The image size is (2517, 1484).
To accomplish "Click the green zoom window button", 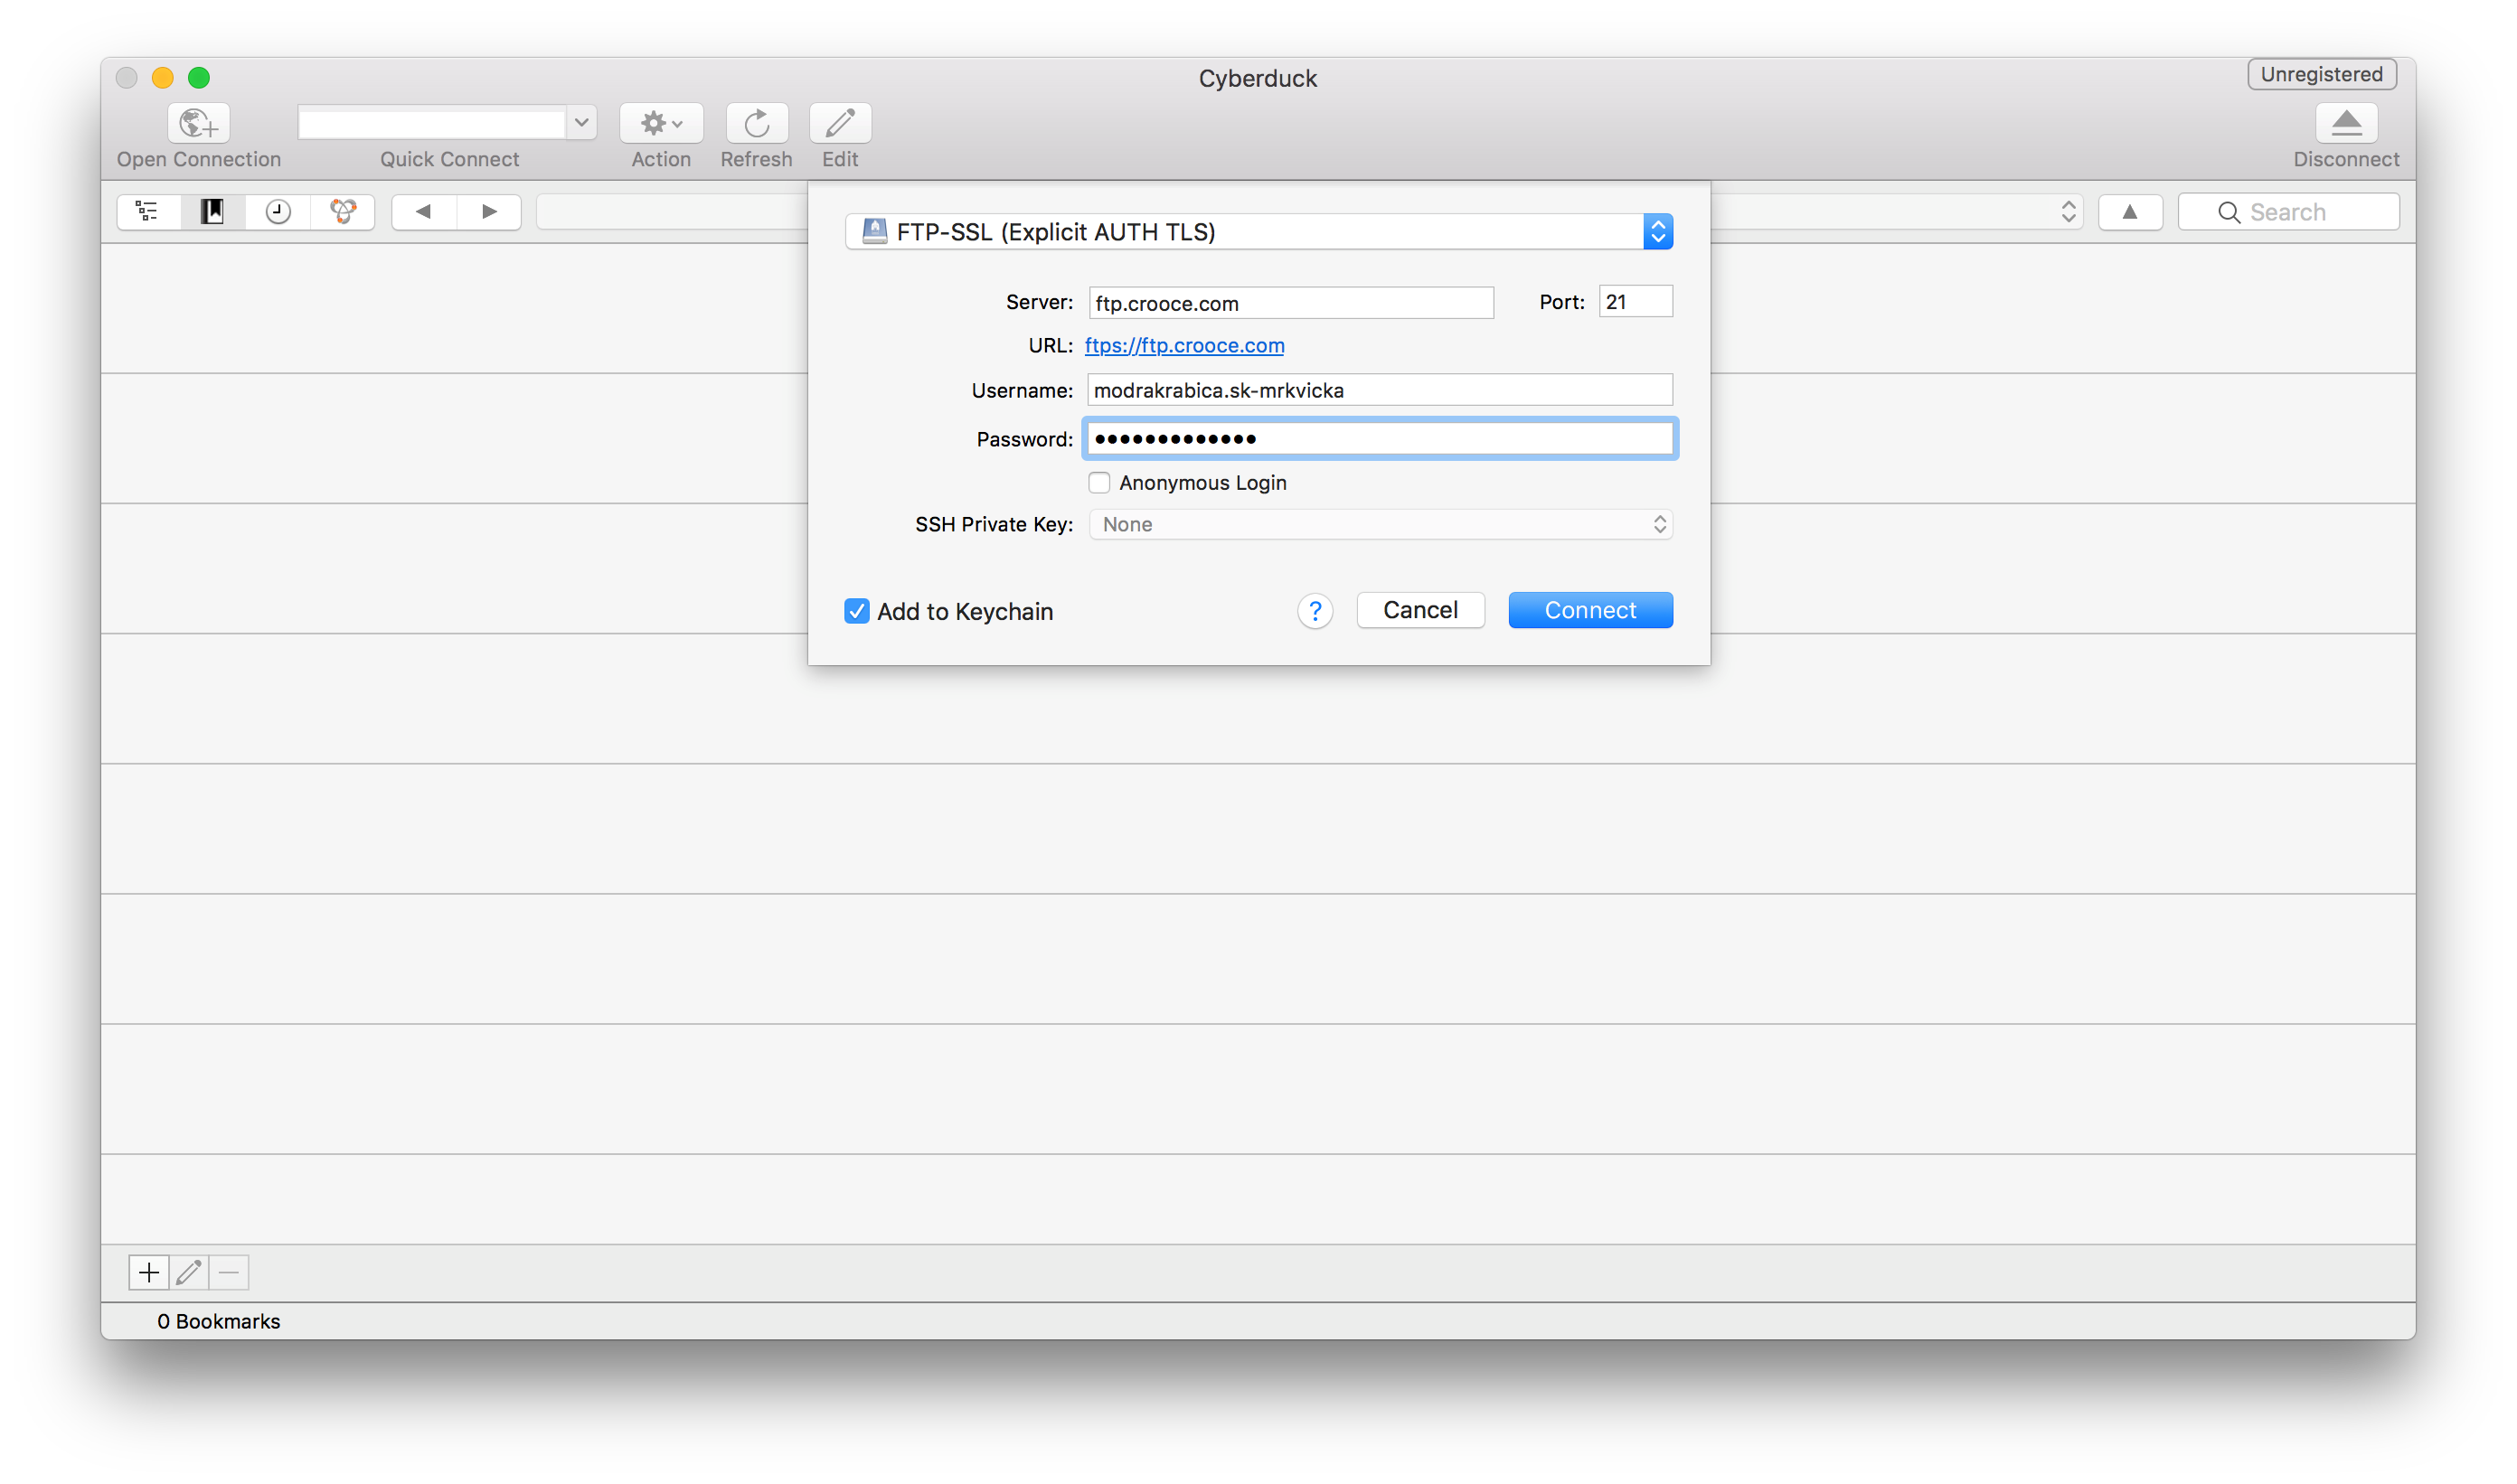I will click(199, 77).
